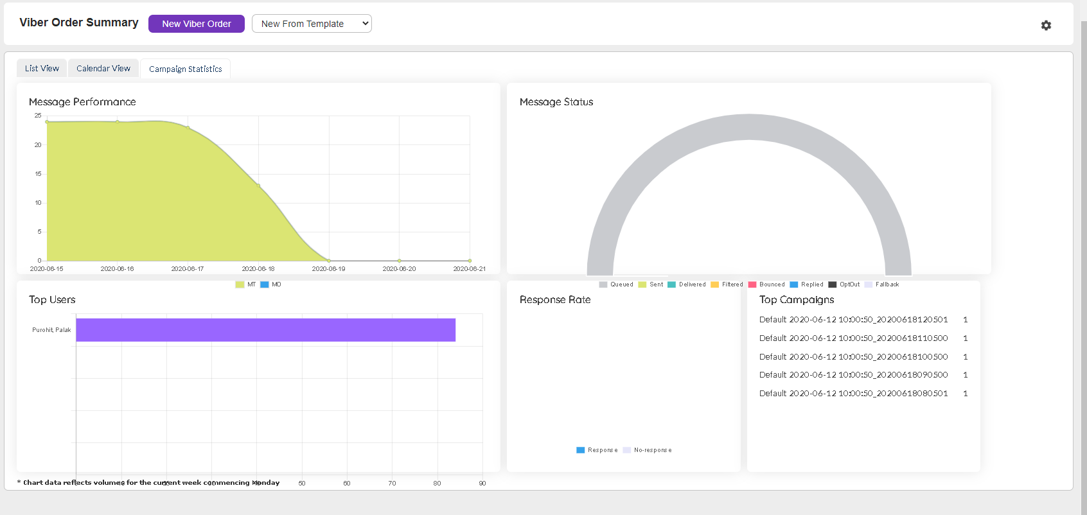This screenshot has height=515, width=1087.
Task: Click the Filtered legend color box
Action: [714, 284]
